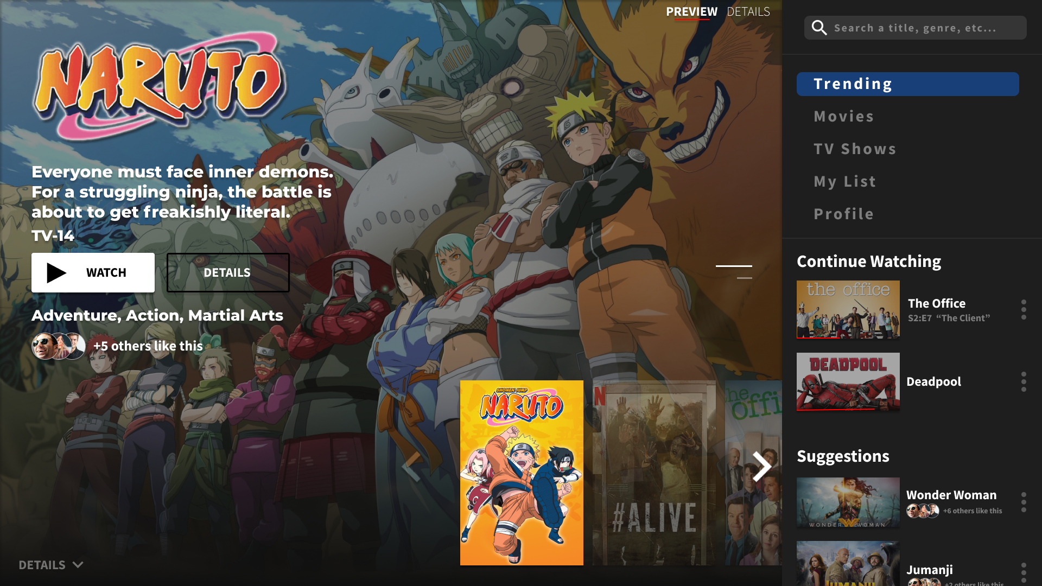The image size is (1042, 586).
Task: Click The Office continue watching thumbnail
Action: click(x=847, y=309)
